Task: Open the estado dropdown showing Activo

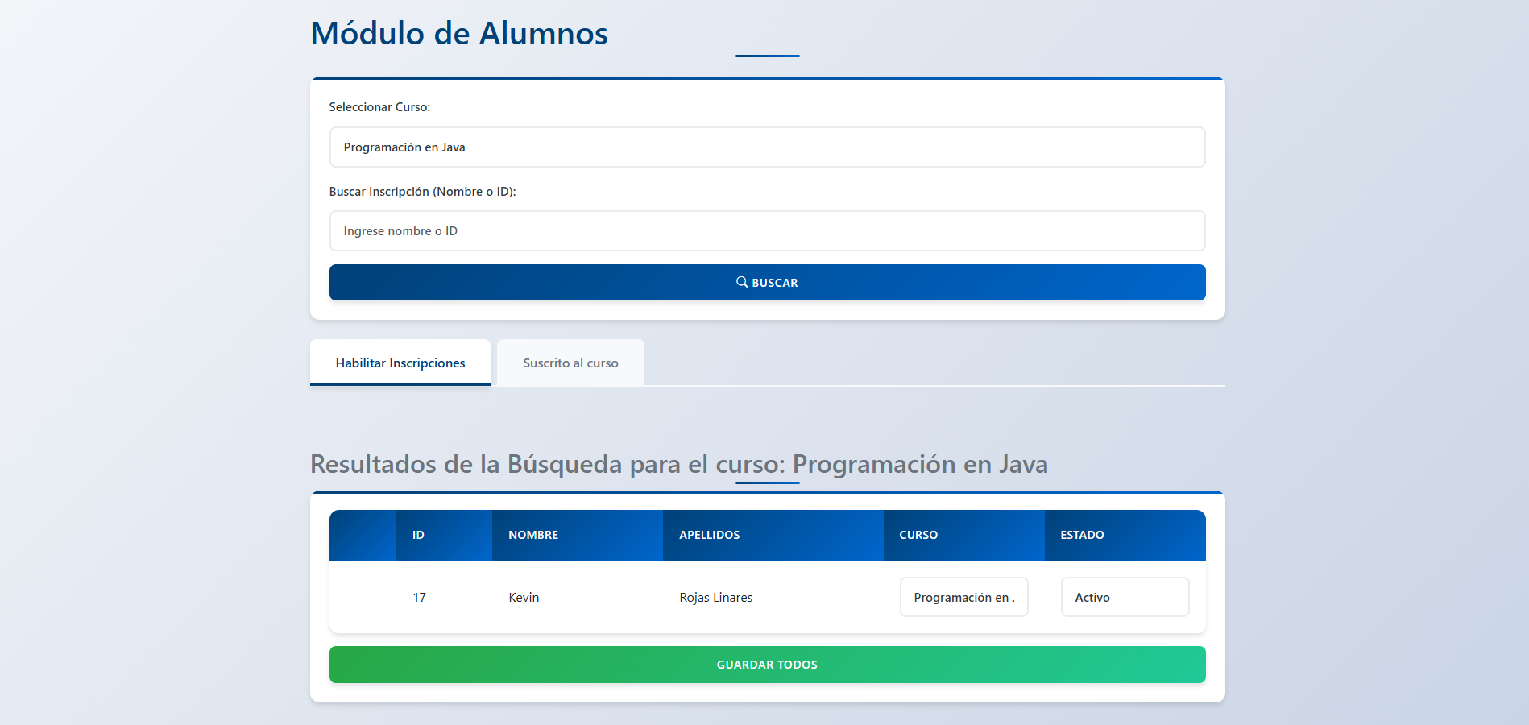Action: pos(1125,597)
